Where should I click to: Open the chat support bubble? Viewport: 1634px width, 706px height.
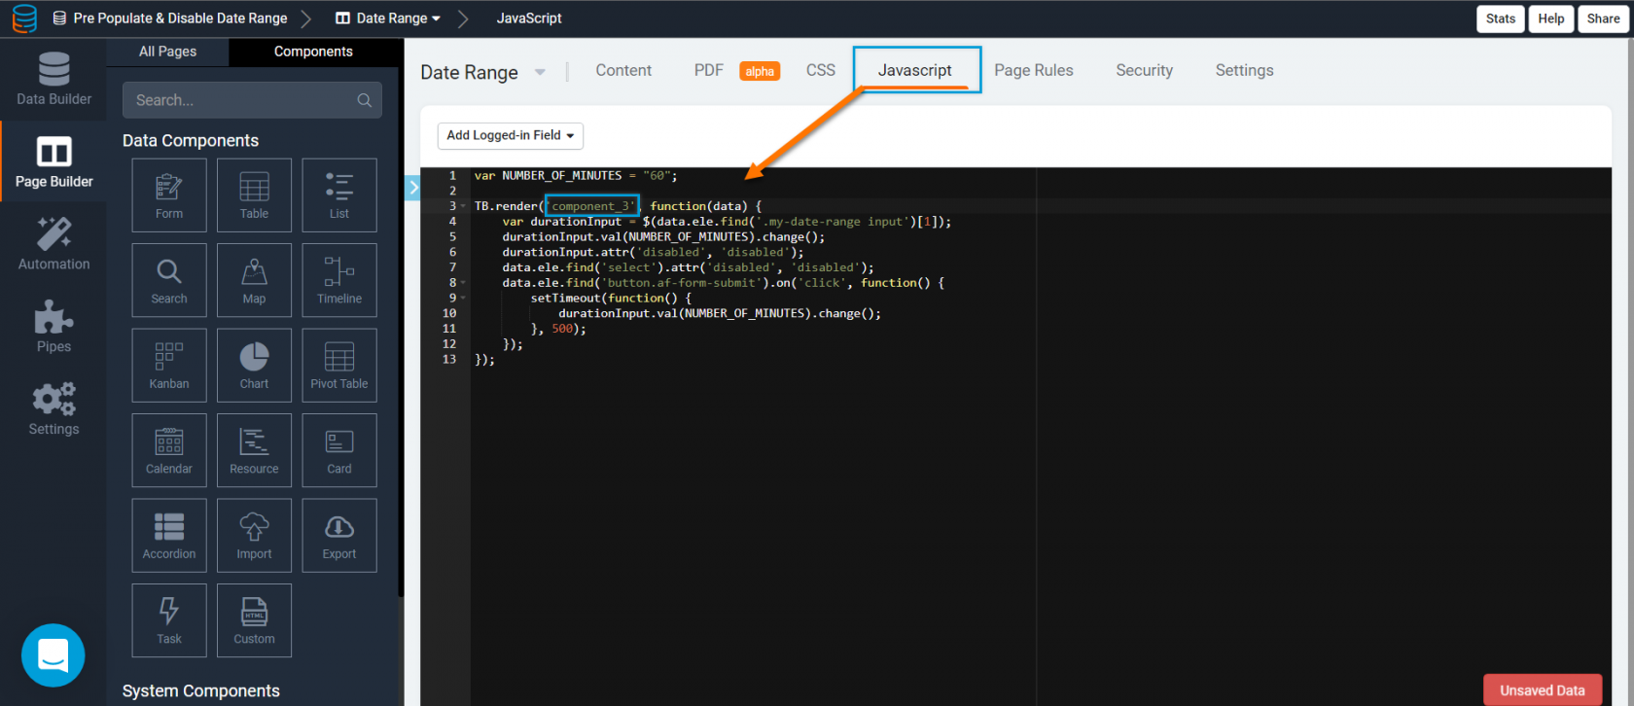pos(53,655)
